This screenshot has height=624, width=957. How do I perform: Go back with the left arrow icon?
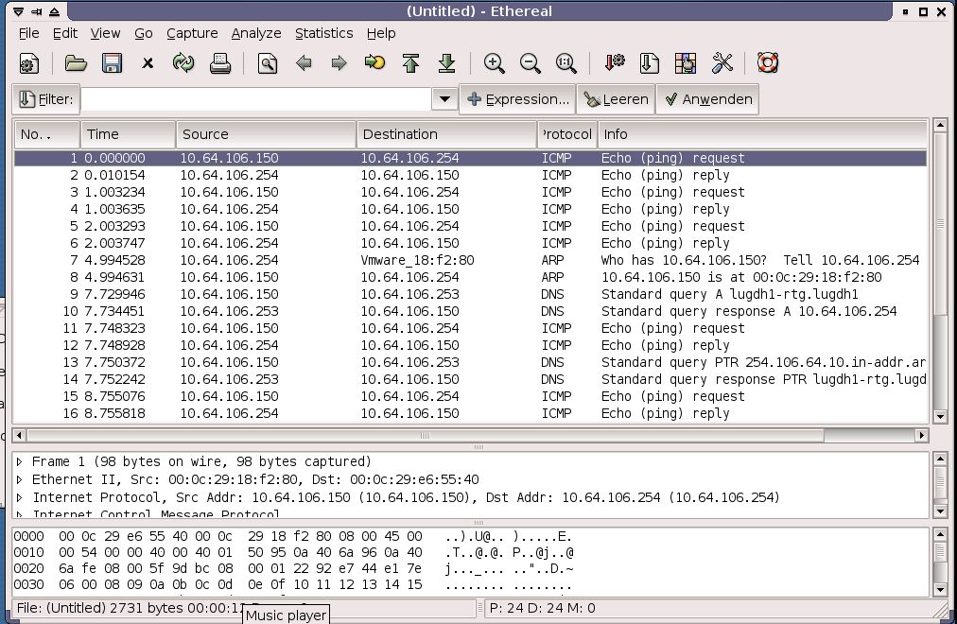click(x=304, y=62)
